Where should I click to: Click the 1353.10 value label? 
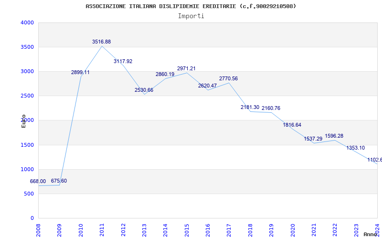coord(355,148)
